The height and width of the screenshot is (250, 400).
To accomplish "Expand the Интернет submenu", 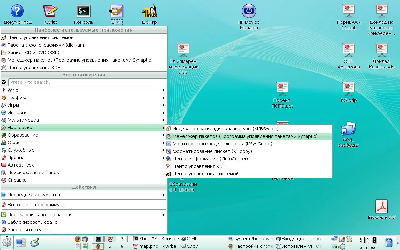I will (x=84, y=112).
